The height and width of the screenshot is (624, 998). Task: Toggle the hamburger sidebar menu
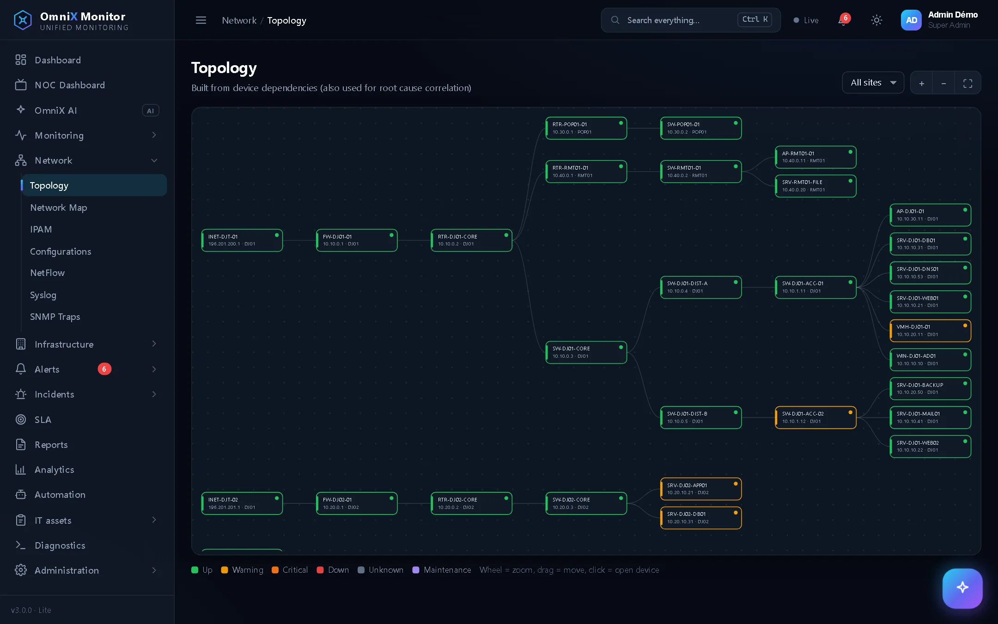[x=201, y=20]
